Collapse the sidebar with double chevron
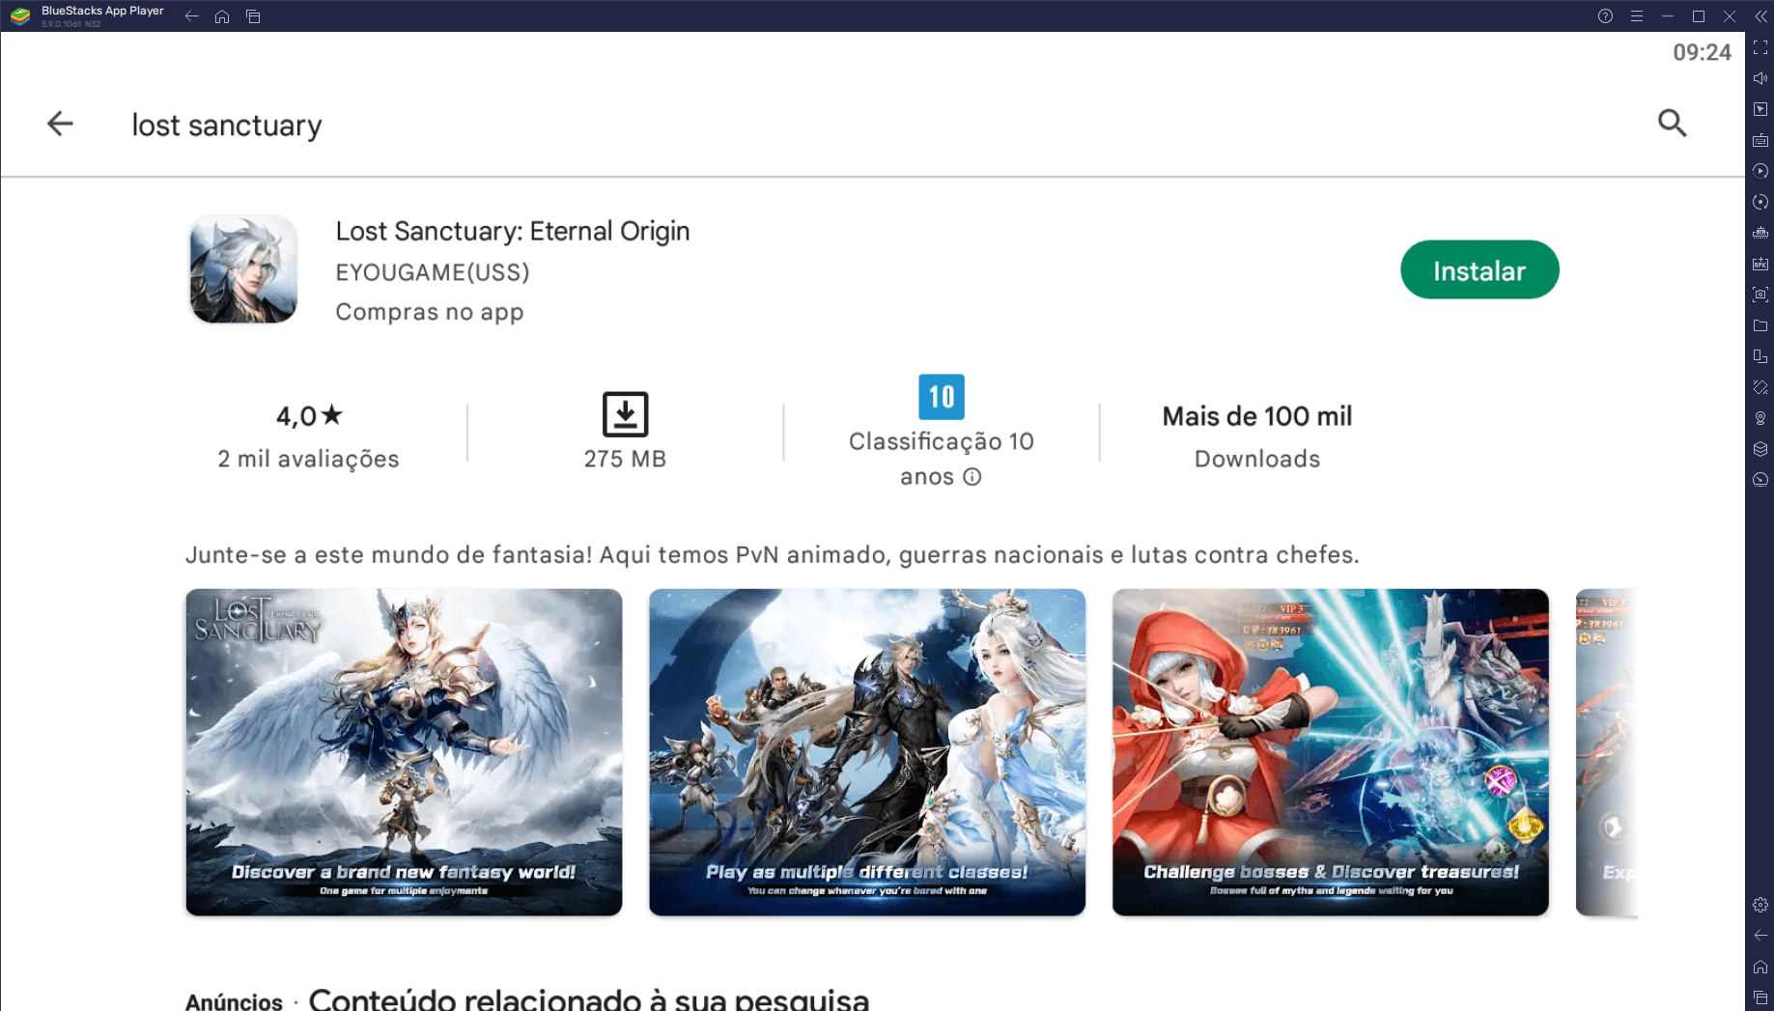This screenshot has height=1011, width=1774. point(1760,16)
